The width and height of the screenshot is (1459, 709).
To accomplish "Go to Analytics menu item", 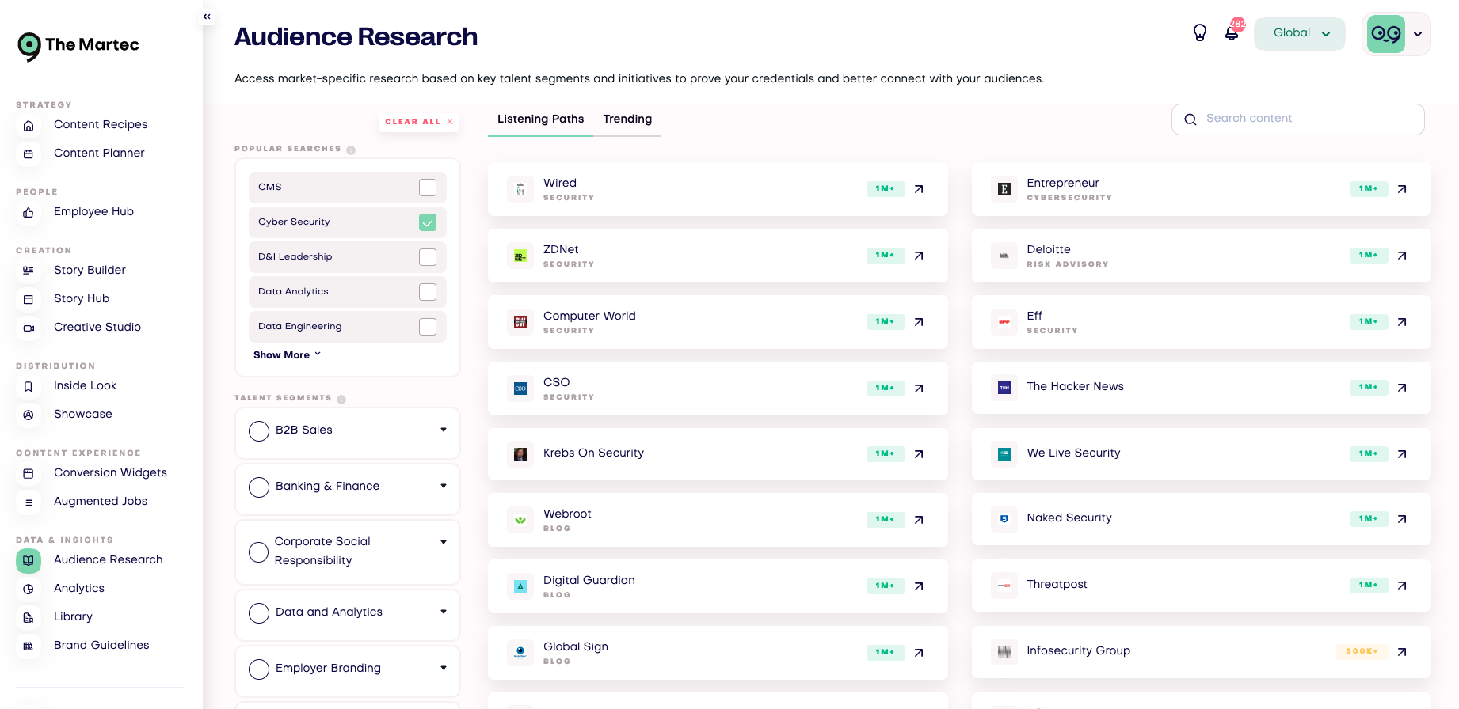I will [x=79, y=589].
